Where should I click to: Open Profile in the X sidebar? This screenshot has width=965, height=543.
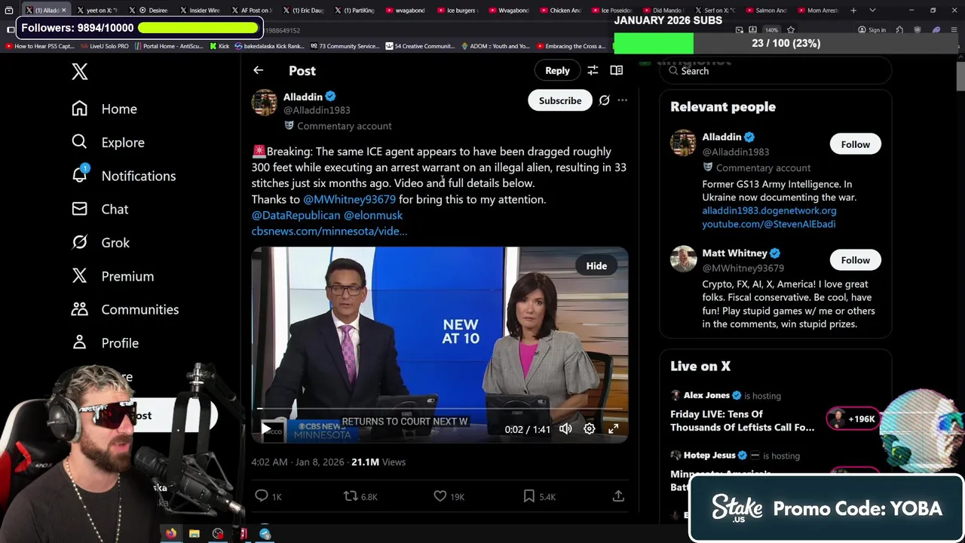click(105, 343)
